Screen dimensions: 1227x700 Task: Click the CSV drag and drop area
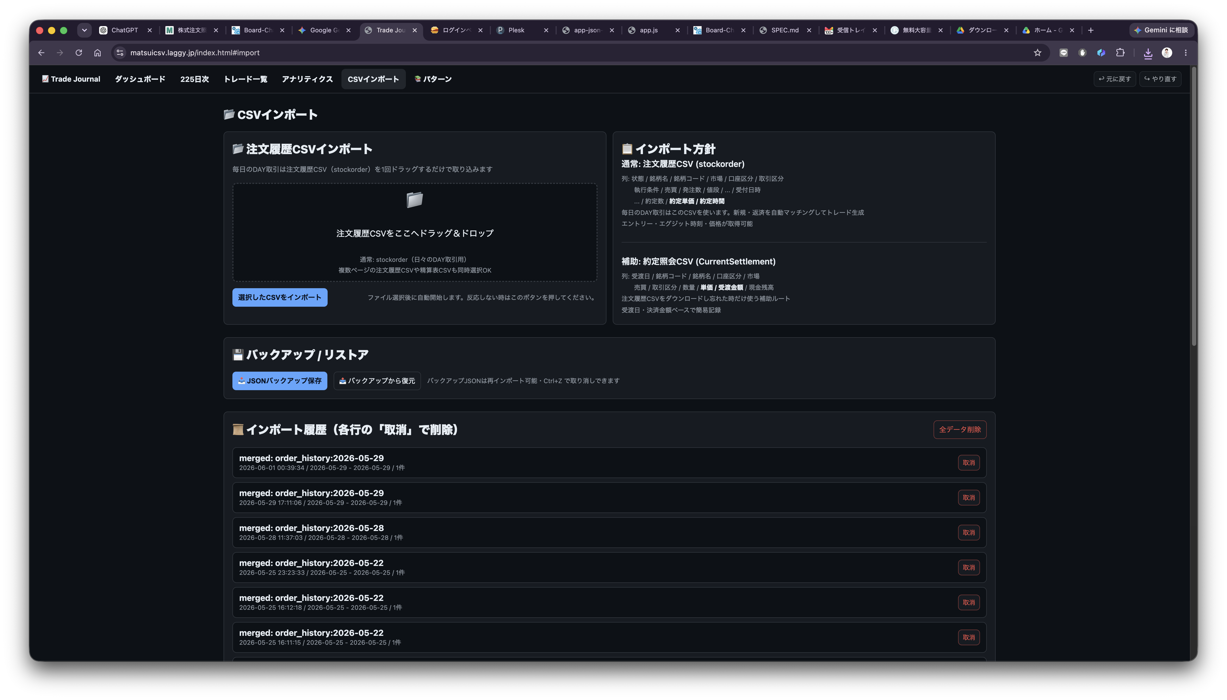414,232
